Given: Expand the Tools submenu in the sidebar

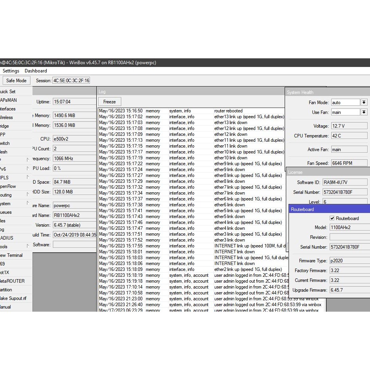Looking at the screenshot, I should point(16,247).
